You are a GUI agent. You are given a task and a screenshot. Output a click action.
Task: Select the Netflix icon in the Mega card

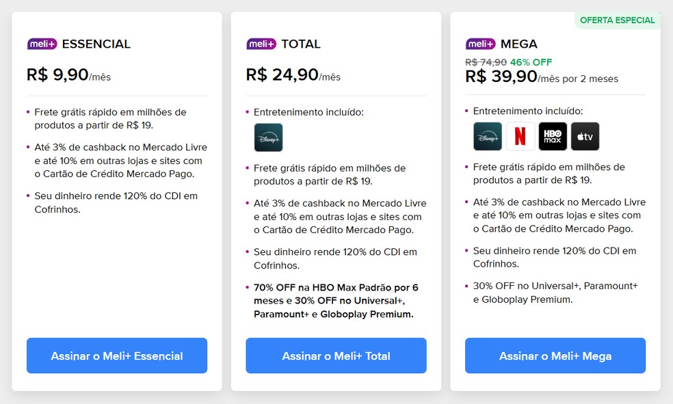tap(520, 136)
